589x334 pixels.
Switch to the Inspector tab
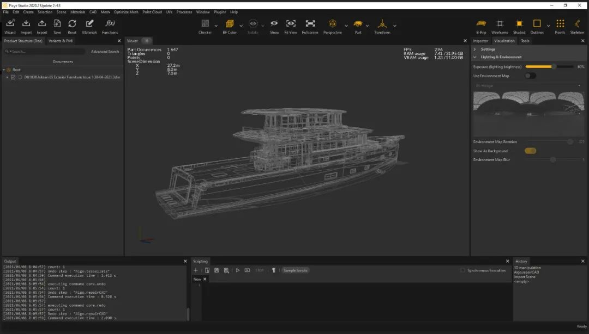[x=480, y=41]
